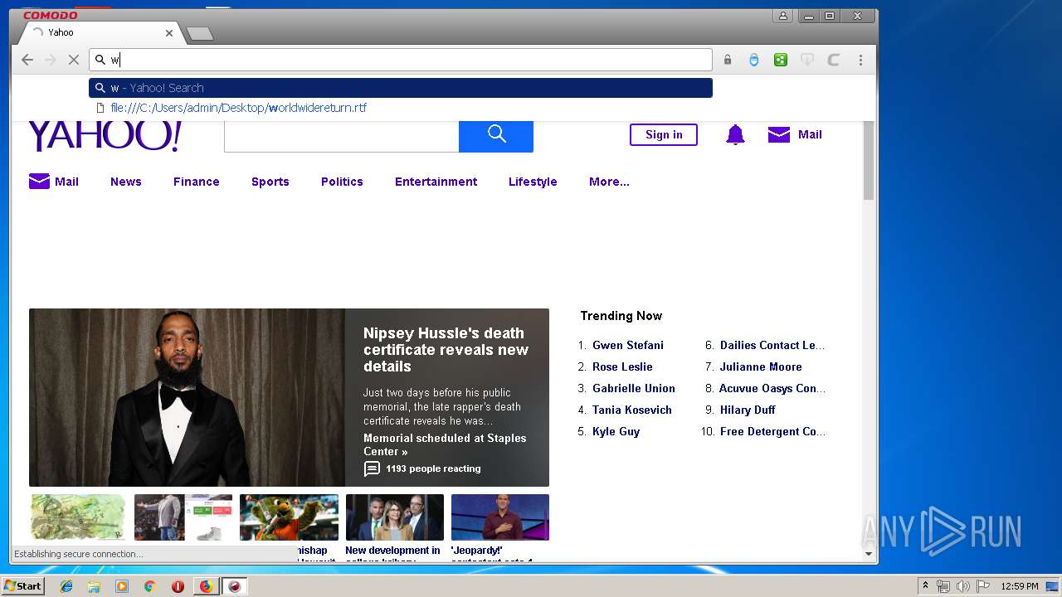Click the volume speaker tray icon
1062x597 pixels.
(x=962, y=586)
